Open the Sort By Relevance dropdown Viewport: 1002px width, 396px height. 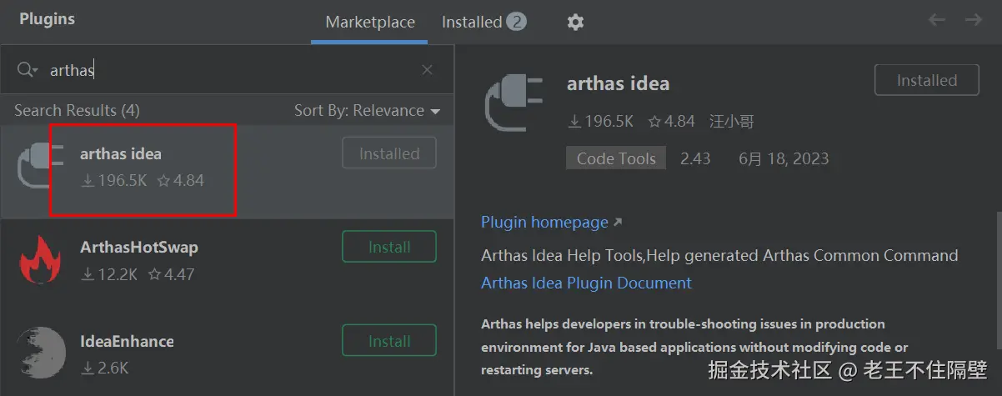(367, 111)
